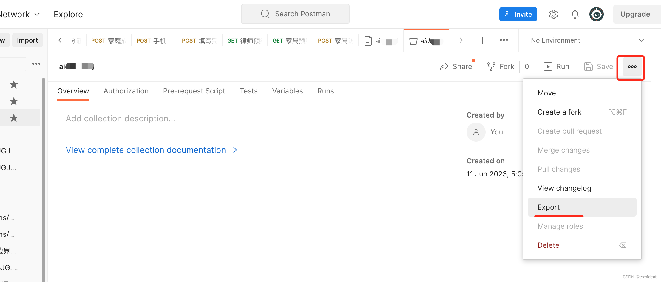Click Explore in the header
Image resolution: width=661 pixels, height=282 pixels.
click(x=68, y=14)
